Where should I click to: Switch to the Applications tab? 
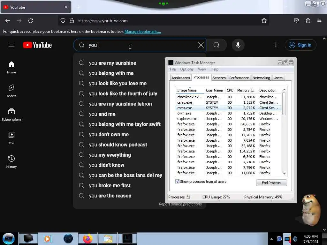[181, 78]
